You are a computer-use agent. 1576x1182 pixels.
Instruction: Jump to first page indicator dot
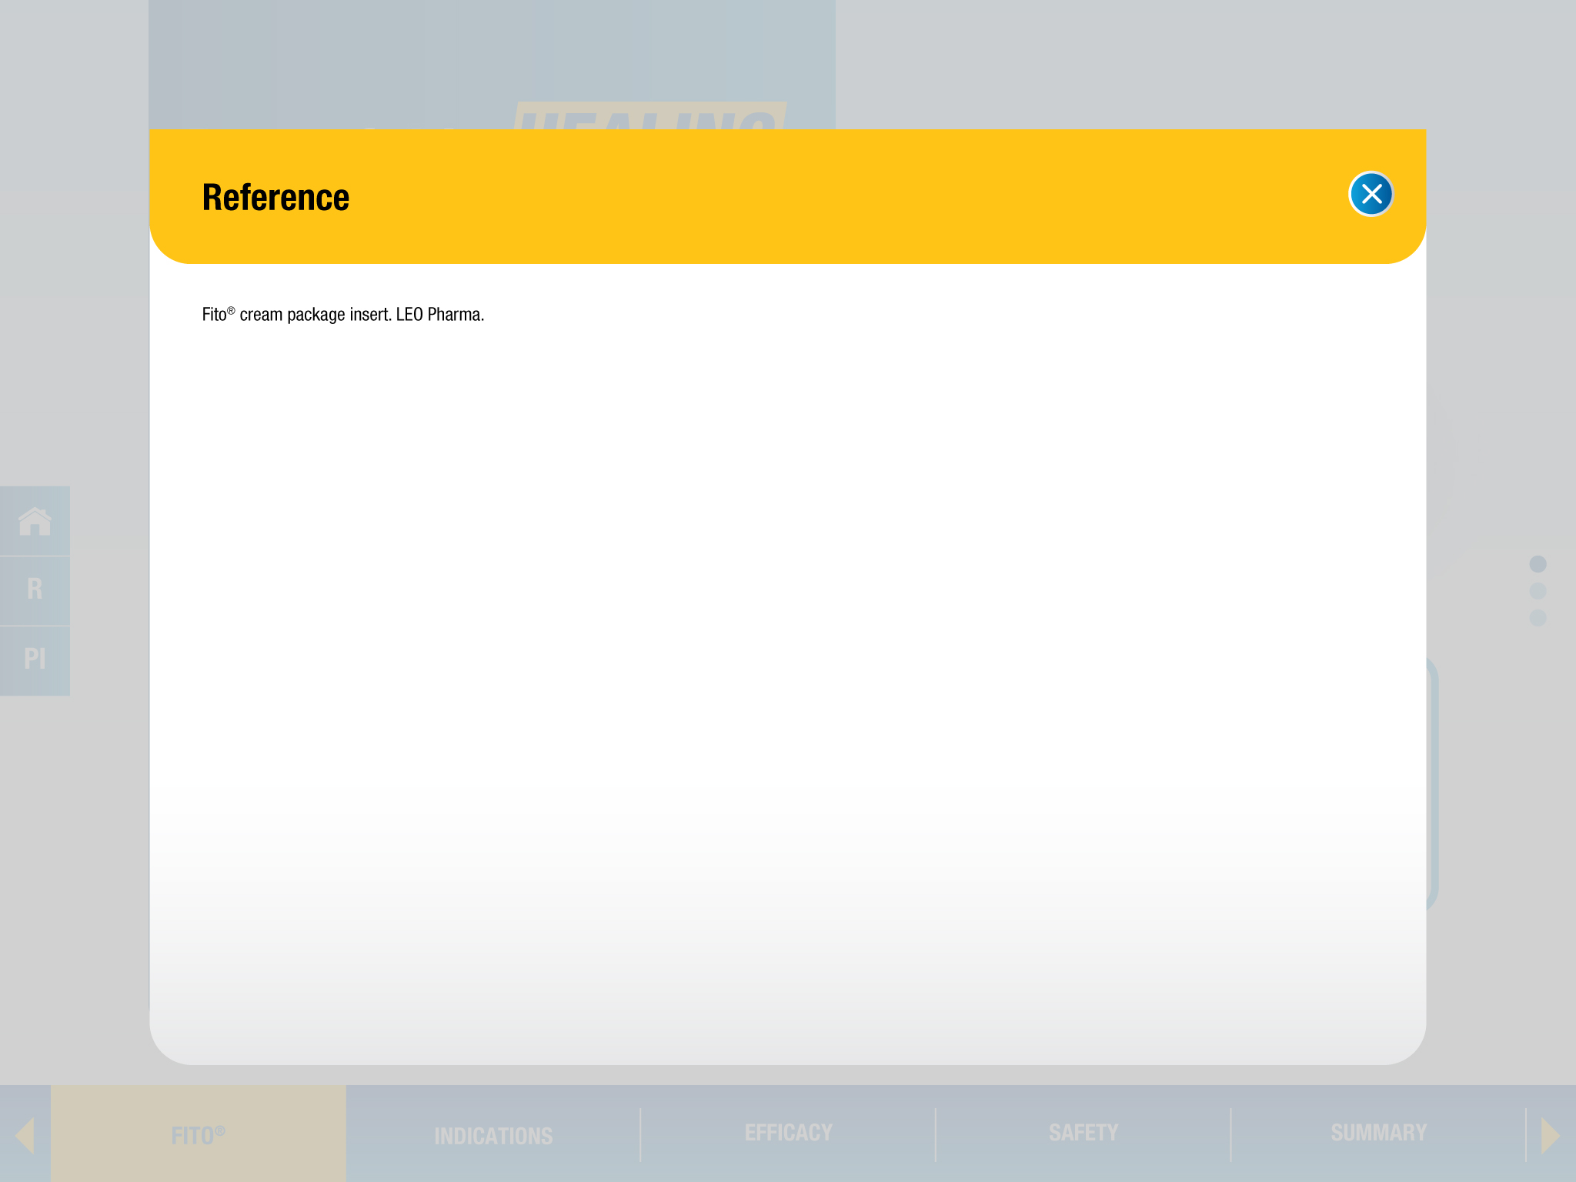[1538, 564]
